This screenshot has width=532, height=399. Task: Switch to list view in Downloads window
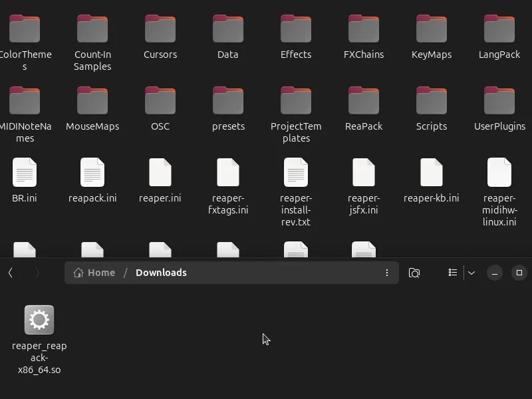pos(453,273)
